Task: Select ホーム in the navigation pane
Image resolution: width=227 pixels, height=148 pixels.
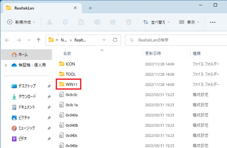Action: click(x=26, y=55)
